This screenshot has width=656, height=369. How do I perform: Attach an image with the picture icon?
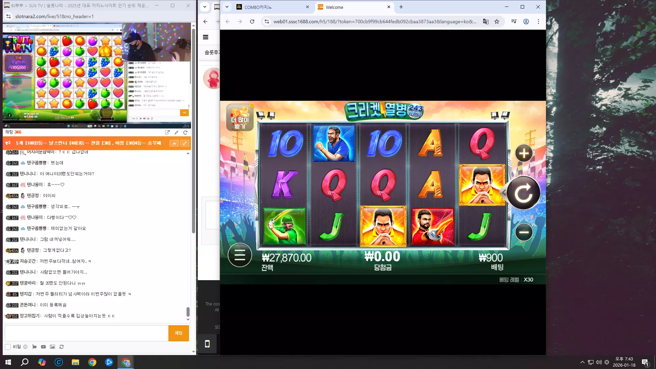52,347
